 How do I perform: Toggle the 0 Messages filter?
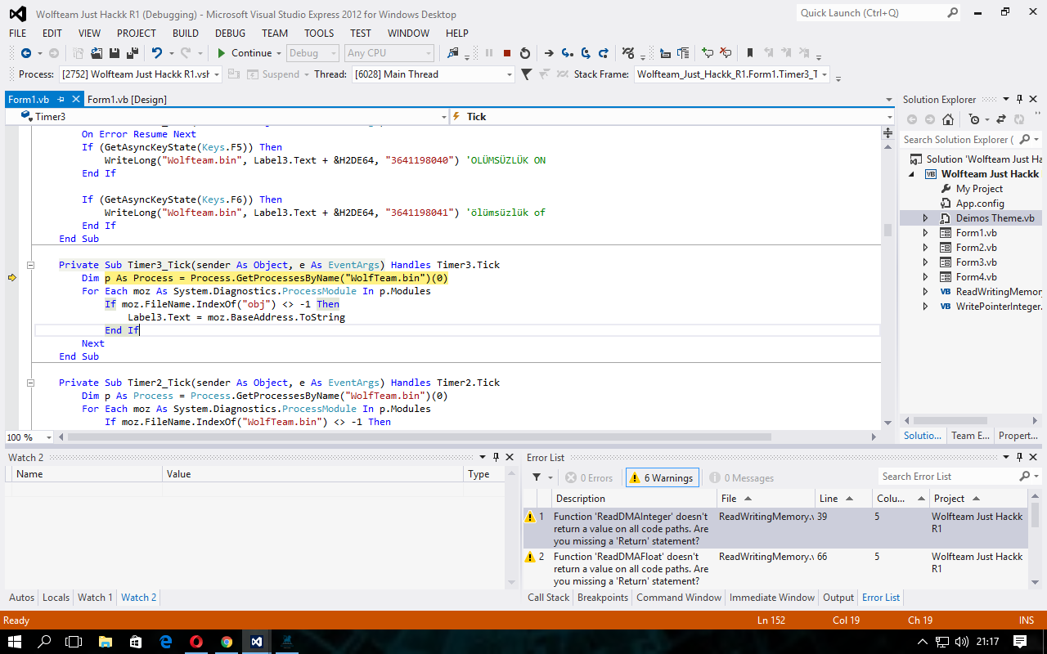pyautogui.click(x=741, y=477)
